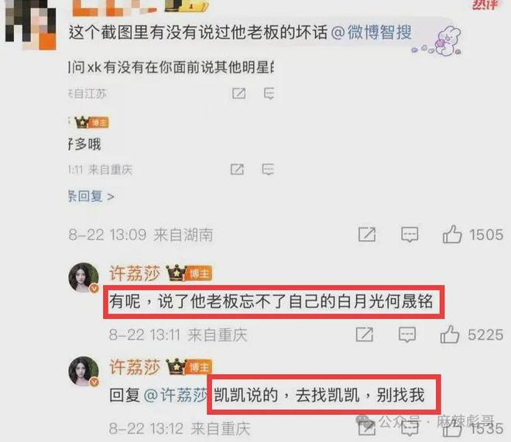Repost the 13:12 reply about 凯凯
This screenshot has width=511, height=442.
coord(367,427)
